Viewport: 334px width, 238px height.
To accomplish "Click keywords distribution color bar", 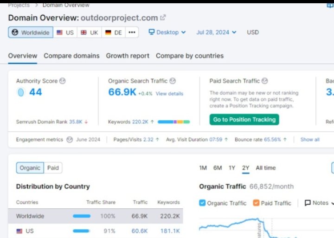I will (173, 122).
